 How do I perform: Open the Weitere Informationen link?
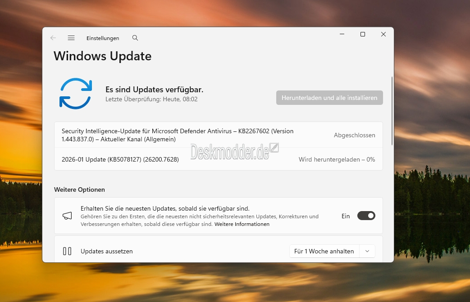click(x=242, y=224)
